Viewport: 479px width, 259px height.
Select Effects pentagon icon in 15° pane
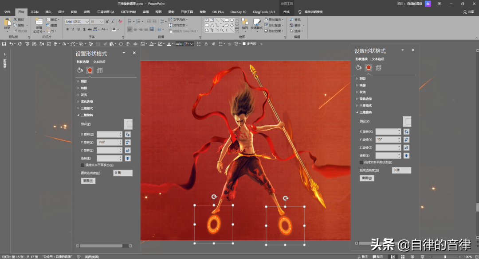pos(369,68)
